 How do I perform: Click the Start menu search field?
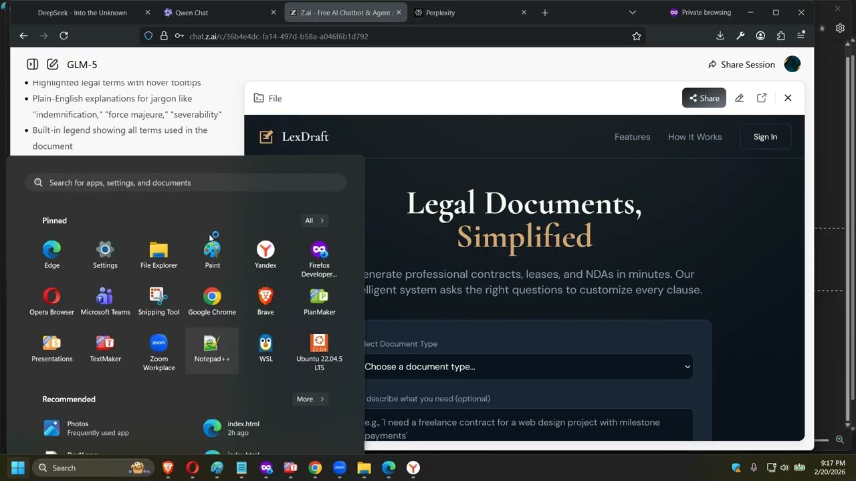[x=186, y=182]
